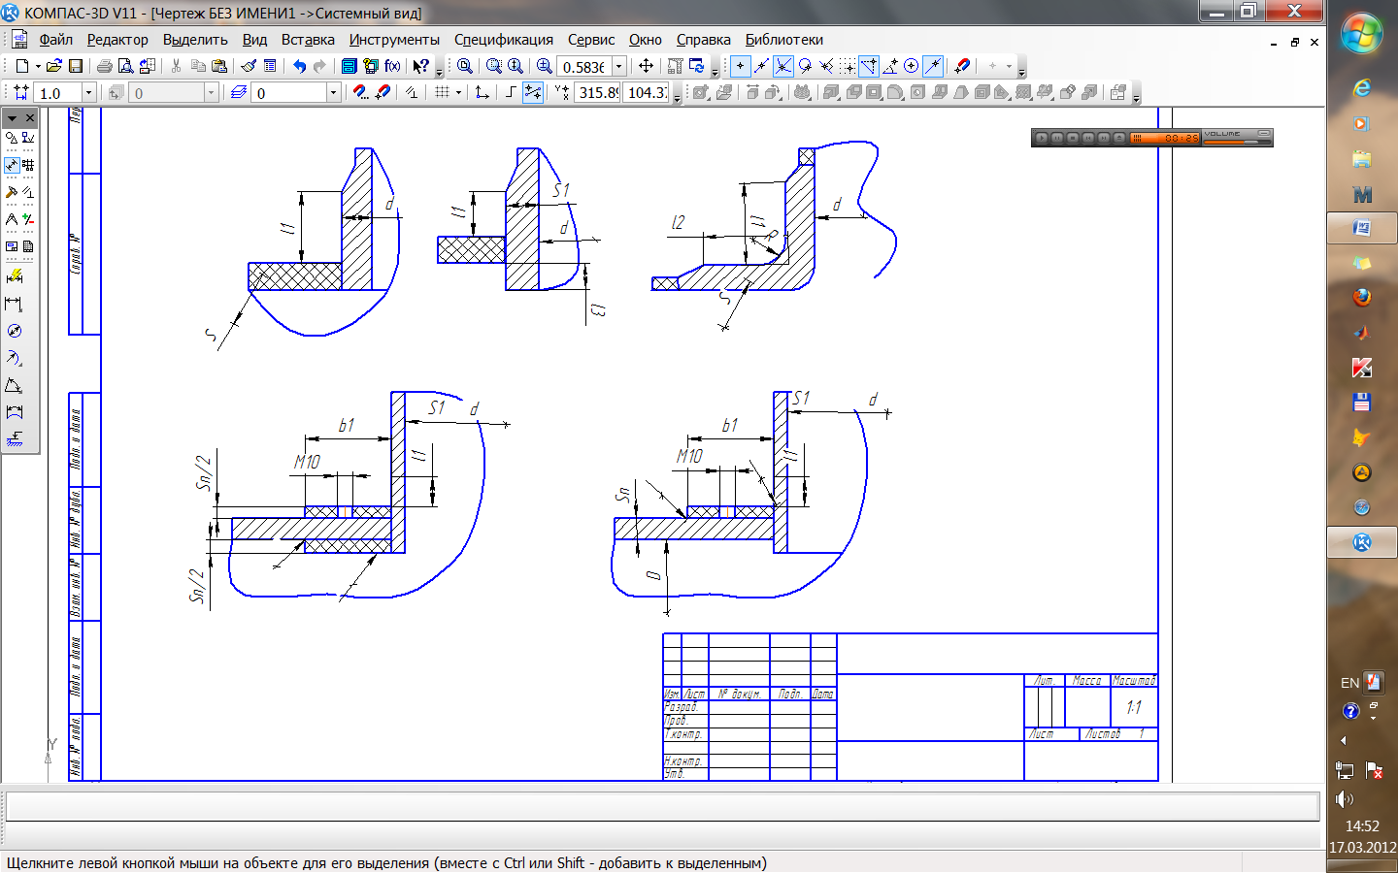1398x873 pixels.
Task: Select the angular dimension tool
Action: 15,385
